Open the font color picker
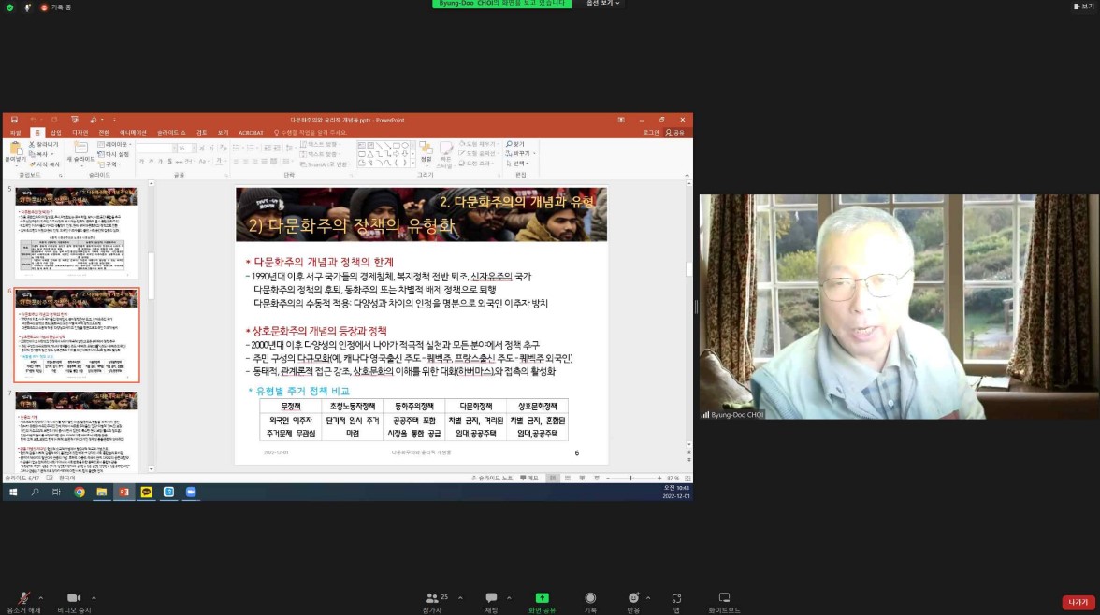This screenshot has width=1100, height=615. pyautogui.click(x=219, y=162)
